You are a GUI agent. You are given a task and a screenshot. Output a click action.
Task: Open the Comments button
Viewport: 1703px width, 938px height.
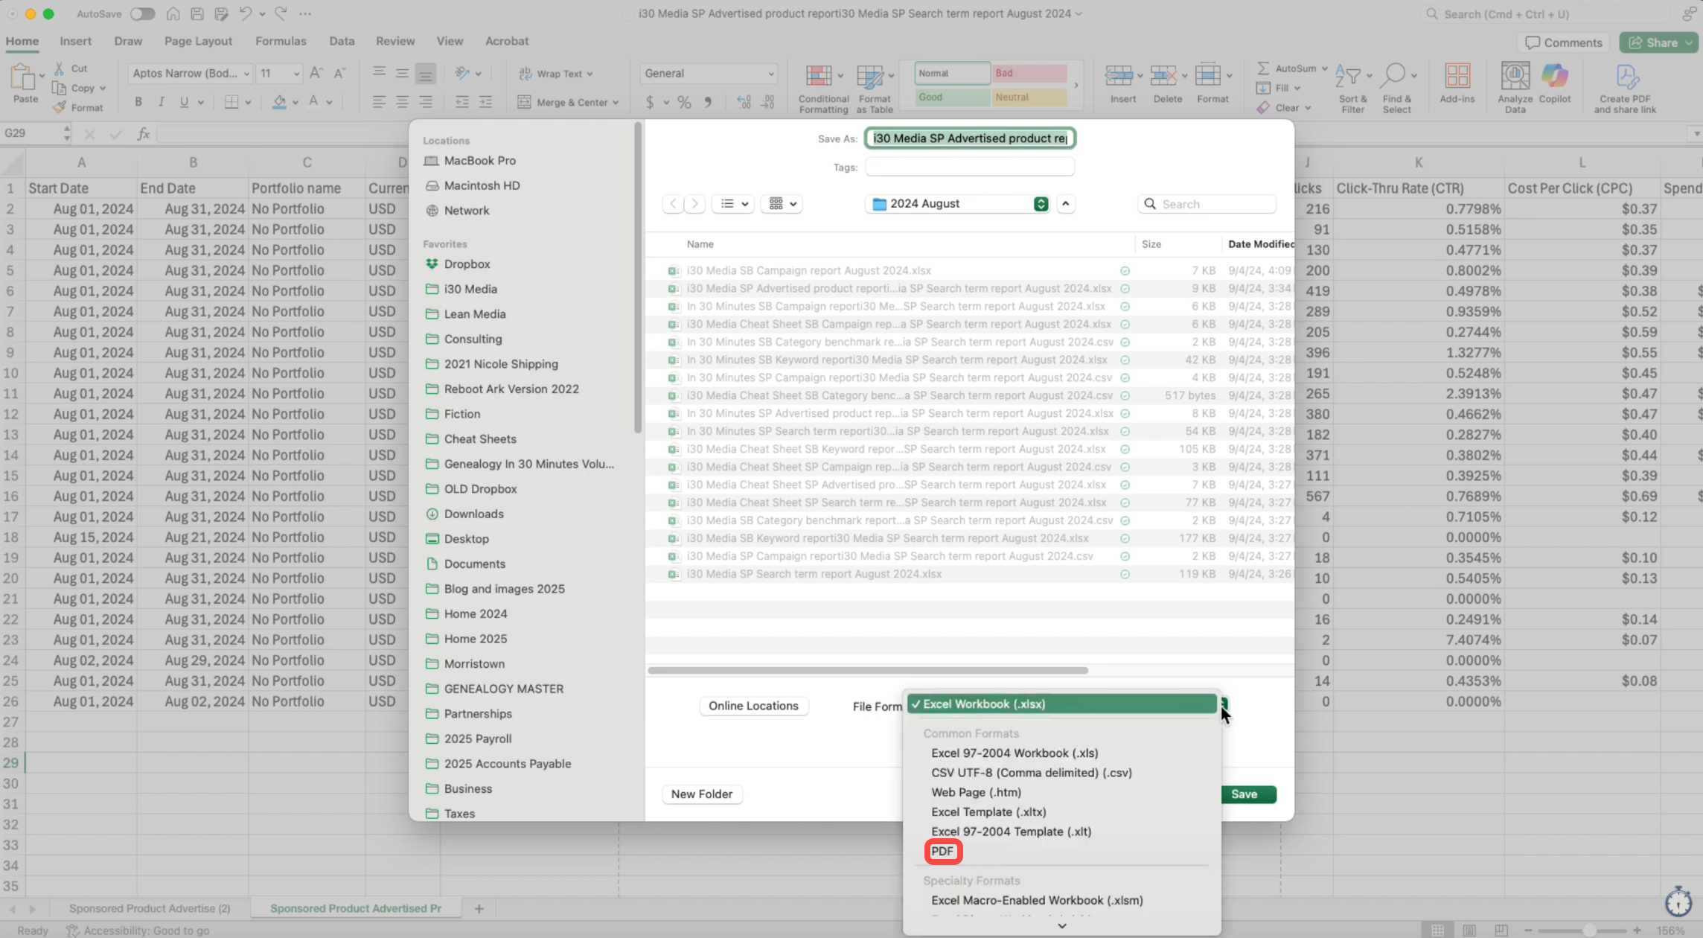1563,42
